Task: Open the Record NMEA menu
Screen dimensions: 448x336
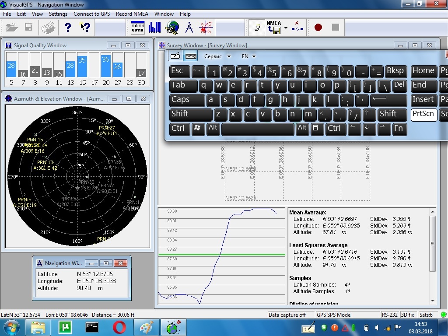Action: click(x=132, y=14)
